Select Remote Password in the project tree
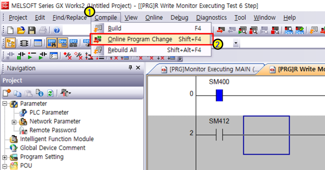This screenshot has height=170, width=325. tap(53, 130)
